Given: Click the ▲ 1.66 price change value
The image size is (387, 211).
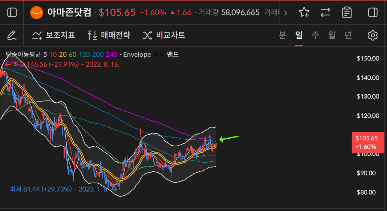Looking at the screenshot, I should pyautogui.click(x=181, y=13).
